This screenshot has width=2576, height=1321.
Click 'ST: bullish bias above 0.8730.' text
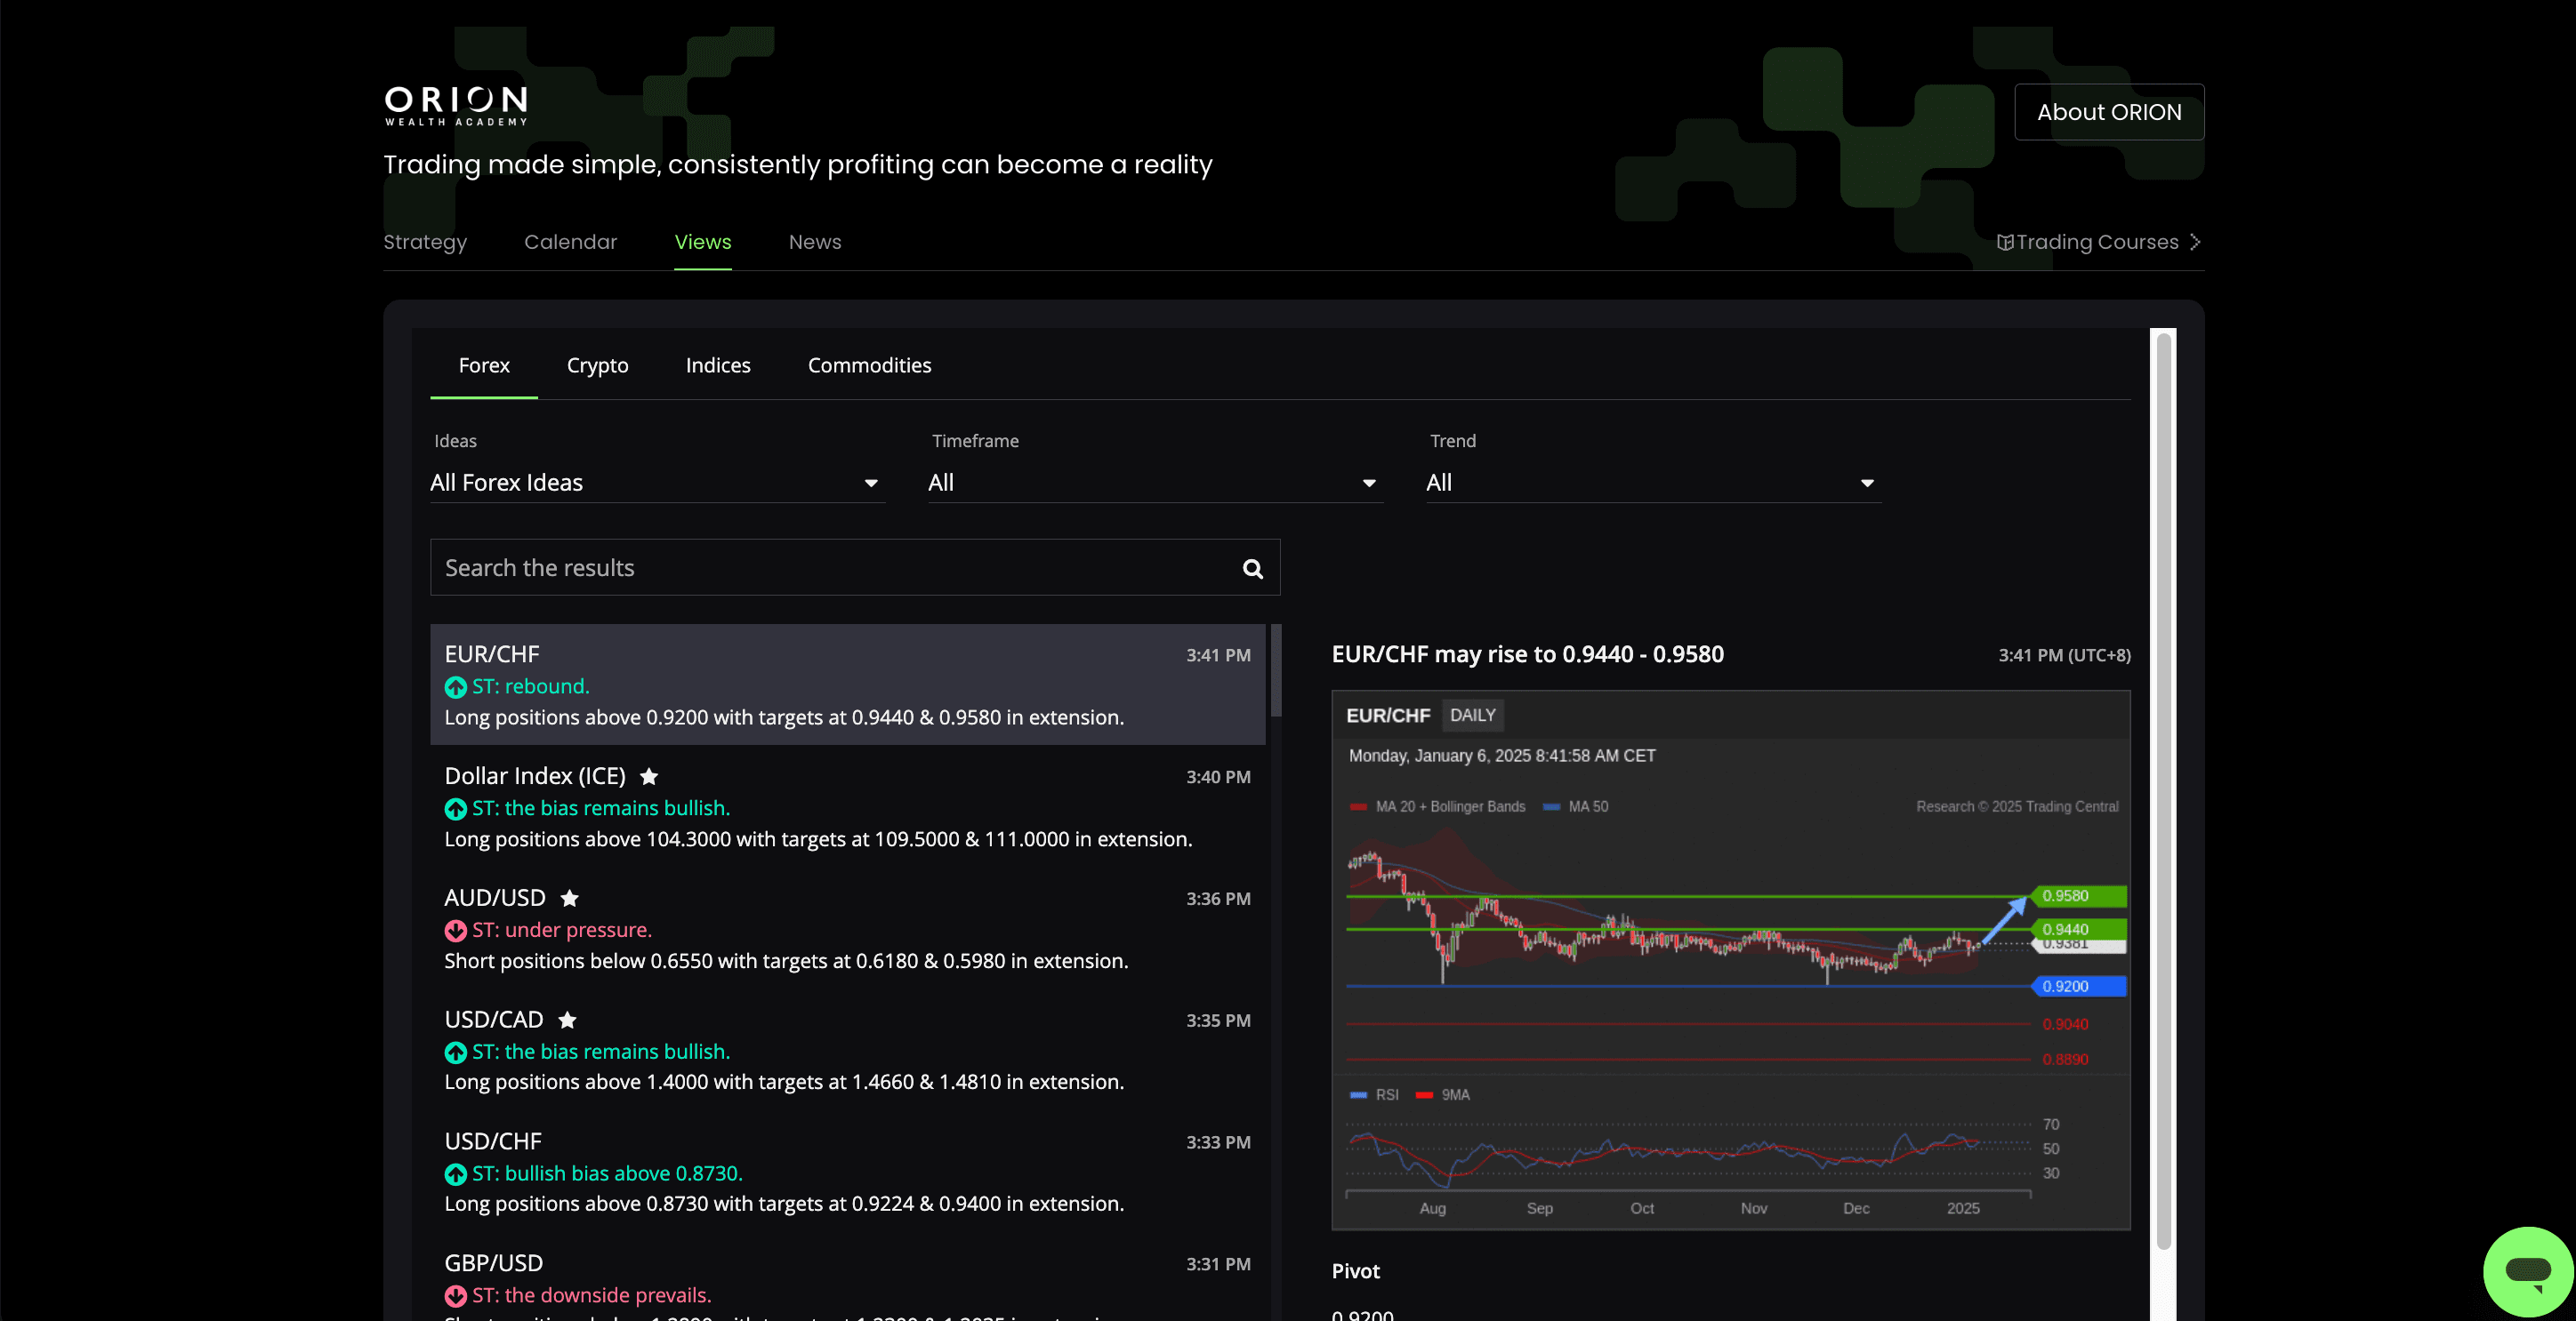pyautogui.click(x=607, y=1174)
